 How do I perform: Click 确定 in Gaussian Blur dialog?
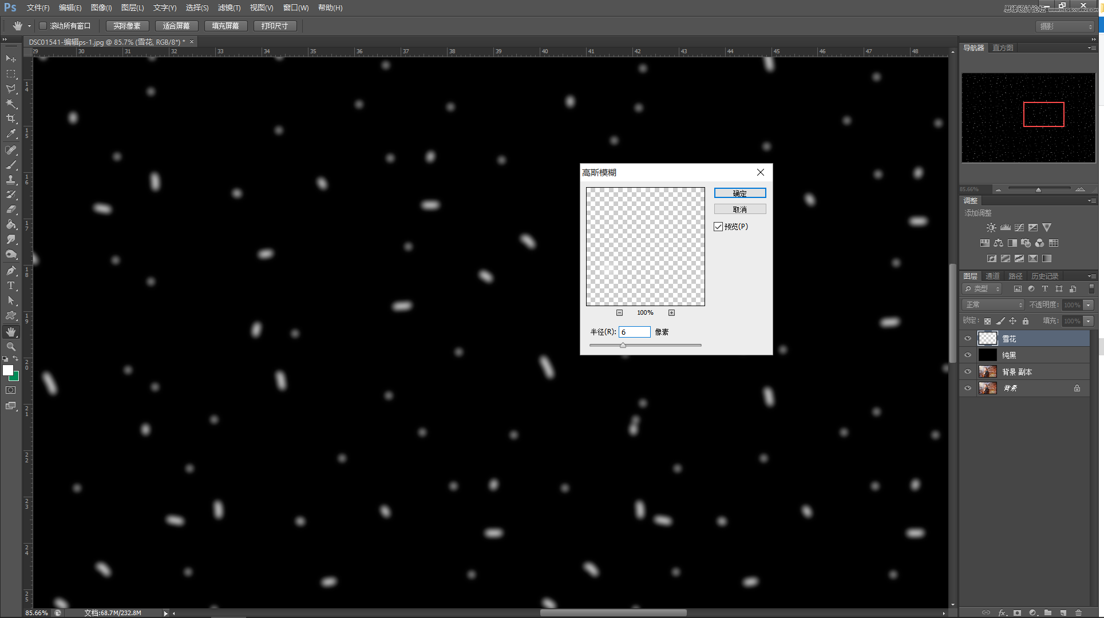pyautogui.click(x=739, y=193)
